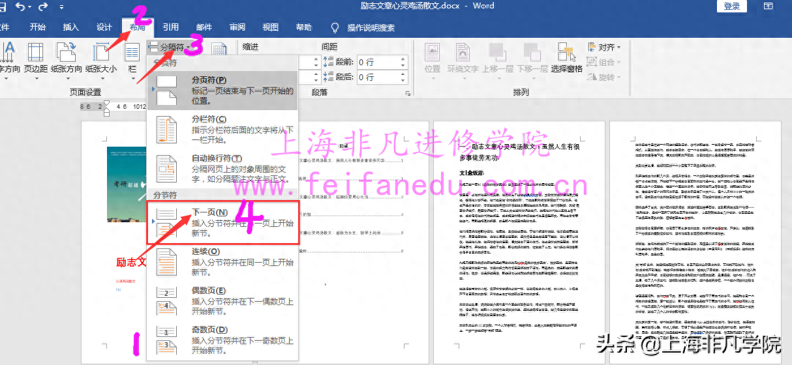The width and height of the screenshot is (792, 365).
Task: Switch to the 审阅 ribbon tab
Action: (237, 27)
